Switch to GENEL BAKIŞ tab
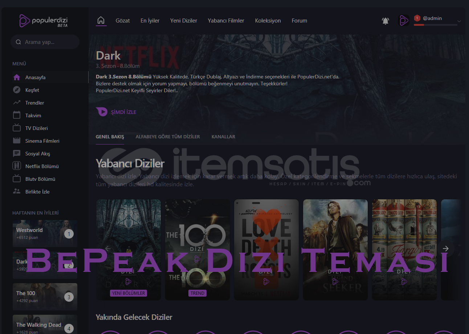The width and height of the screenshot is (469, 334). click(110, 137)
